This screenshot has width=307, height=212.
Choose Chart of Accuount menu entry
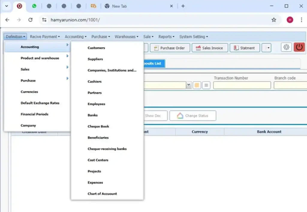tap(102, 194)
